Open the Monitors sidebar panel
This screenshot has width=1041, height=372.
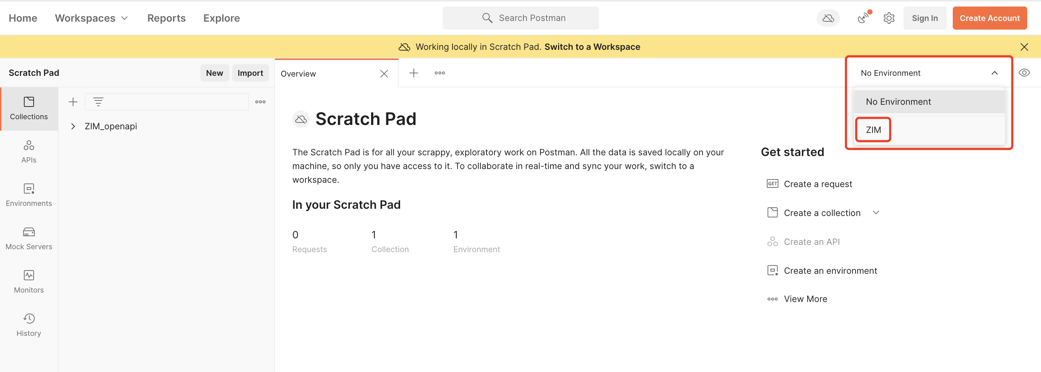tap(29, 282)
